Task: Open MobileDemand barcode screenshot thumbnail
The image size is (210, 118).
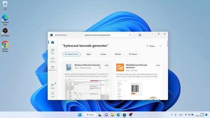Action: (x=138, y=89)
